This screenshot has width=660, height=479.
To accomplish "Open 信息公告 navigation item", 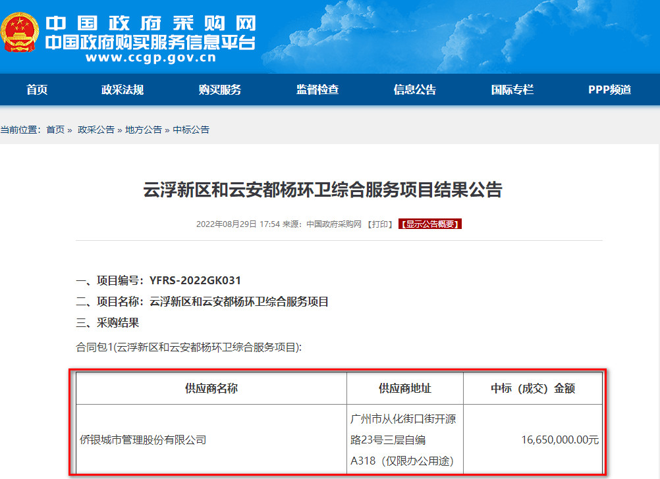I will (x=414, y=89).
